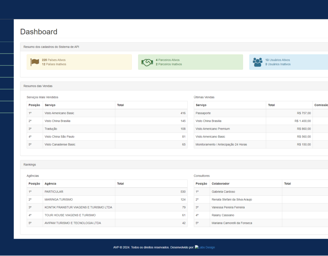The width and height of the screenshot is (328, 256).
Task: Select the '12 Países Inativos' text
Action: tap(54, 65)
